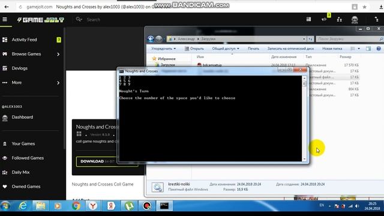Viewport: 384px width, 216px height.
Task: Click the Explorer search box
Action: (x=349, y=39)
